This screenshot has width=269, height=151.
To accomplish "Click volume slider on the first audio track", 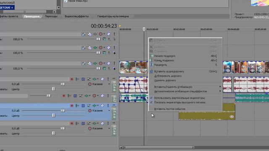I will [x=63, y=84].
